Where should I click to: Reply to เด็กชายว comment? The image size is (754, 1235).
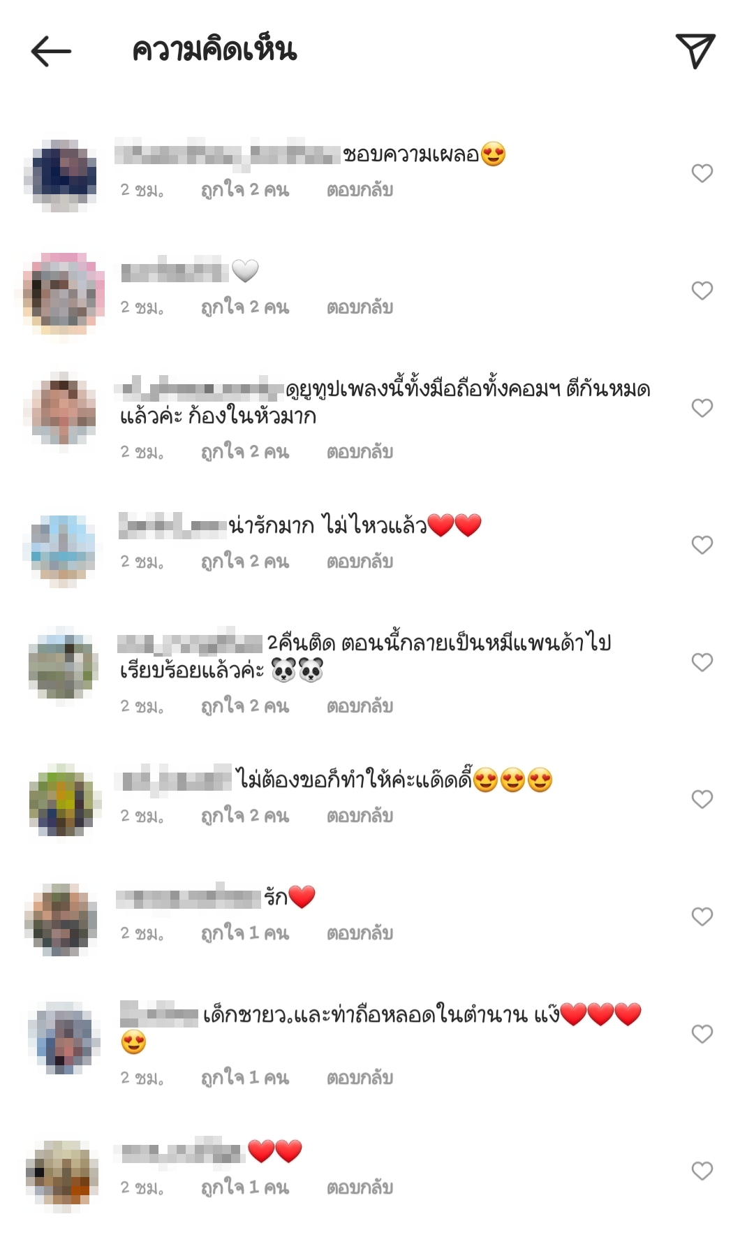pos(360,1078)
